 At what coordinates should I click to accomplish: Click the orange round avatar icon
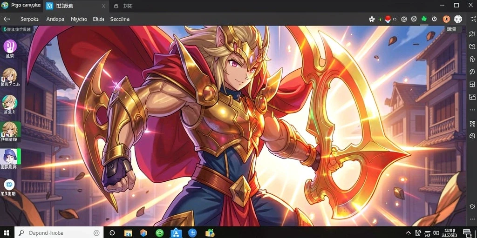coord(446,19)
